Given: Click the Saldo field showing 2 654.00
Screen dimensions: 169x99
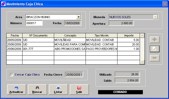Looking at the screenshot, I should tap(127, 80).
